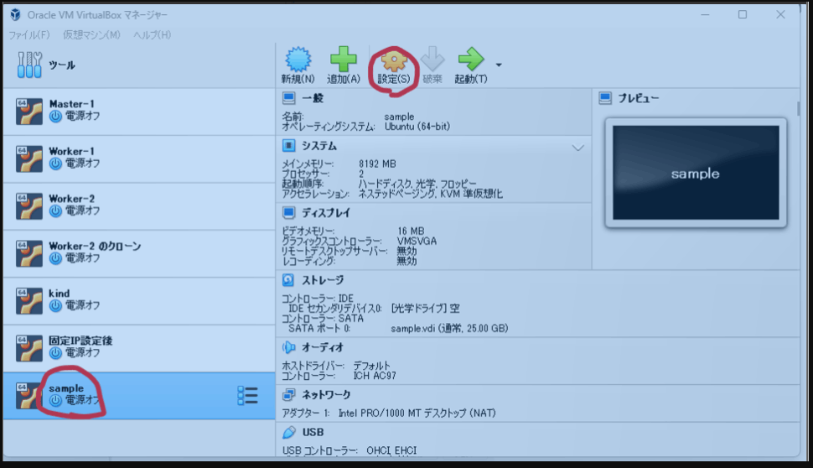Select the Worker-1 virtual machine
813x468 pixels.
point(139,159)
